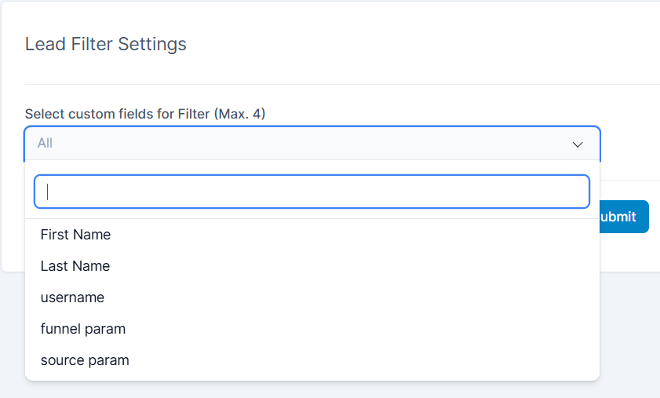The height and width of the screenshot is (398, 660).
Task: Add Last Name as a filter field
Action: point(75,266)
